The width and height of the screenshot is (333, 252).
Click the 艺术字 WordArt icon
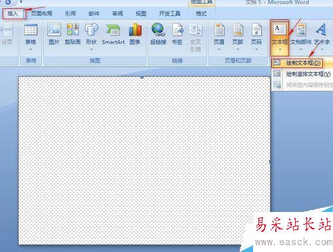tap(322, 29)
